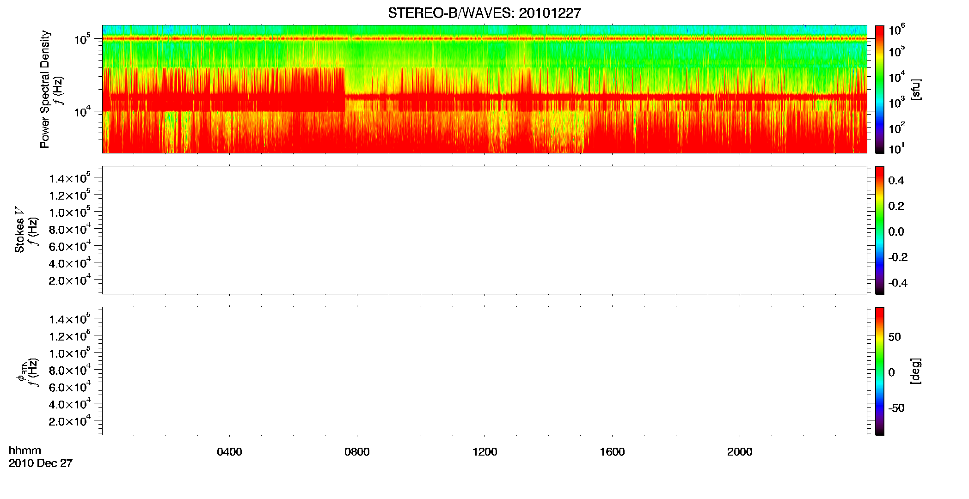The width and height of the screenshot is (969, 499).
Task: Click the 1200 time axis label
Action: pyautogui.click(x=484, y=452)
